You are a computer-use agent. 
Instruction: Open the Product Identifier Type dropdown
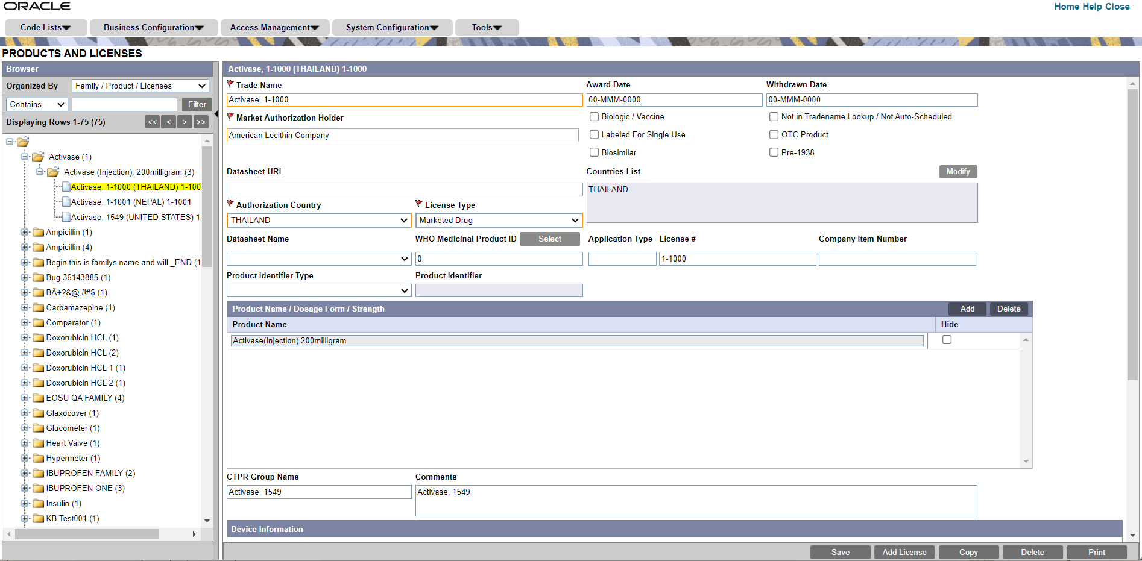coord(319,290)
